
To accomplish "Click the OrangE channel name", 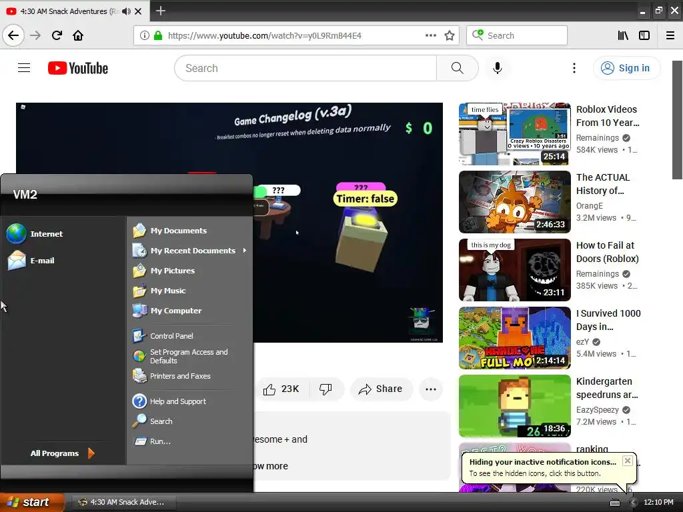I will pyautogui.click(x=590, y=205).
